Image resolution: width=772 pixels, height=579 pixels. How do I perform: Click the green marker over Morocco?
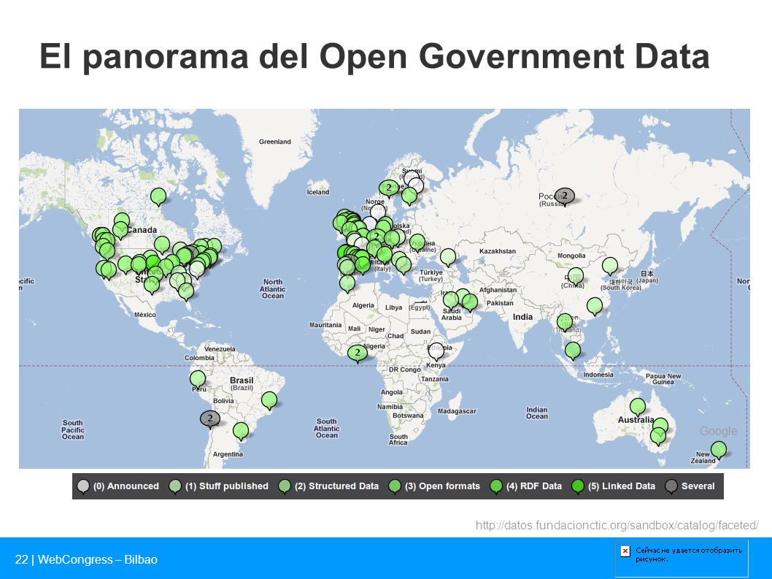click(x=347, y=283)
